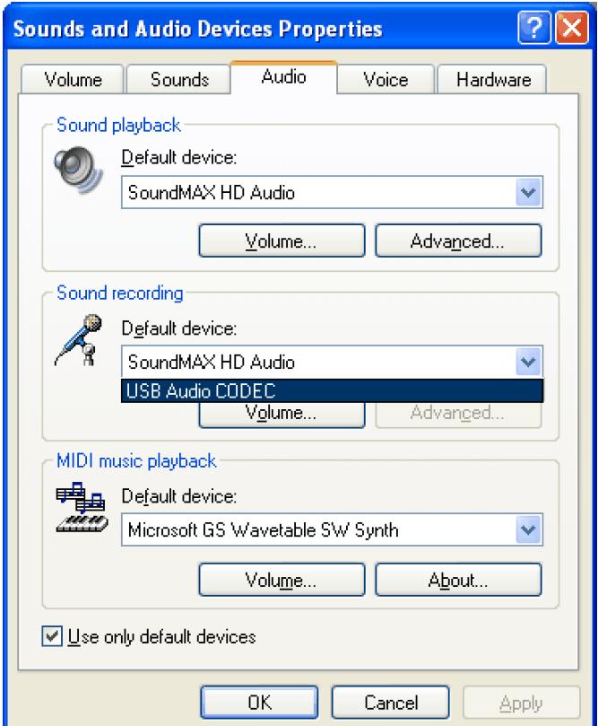Open Advanced settings for Sound playback

458,241
